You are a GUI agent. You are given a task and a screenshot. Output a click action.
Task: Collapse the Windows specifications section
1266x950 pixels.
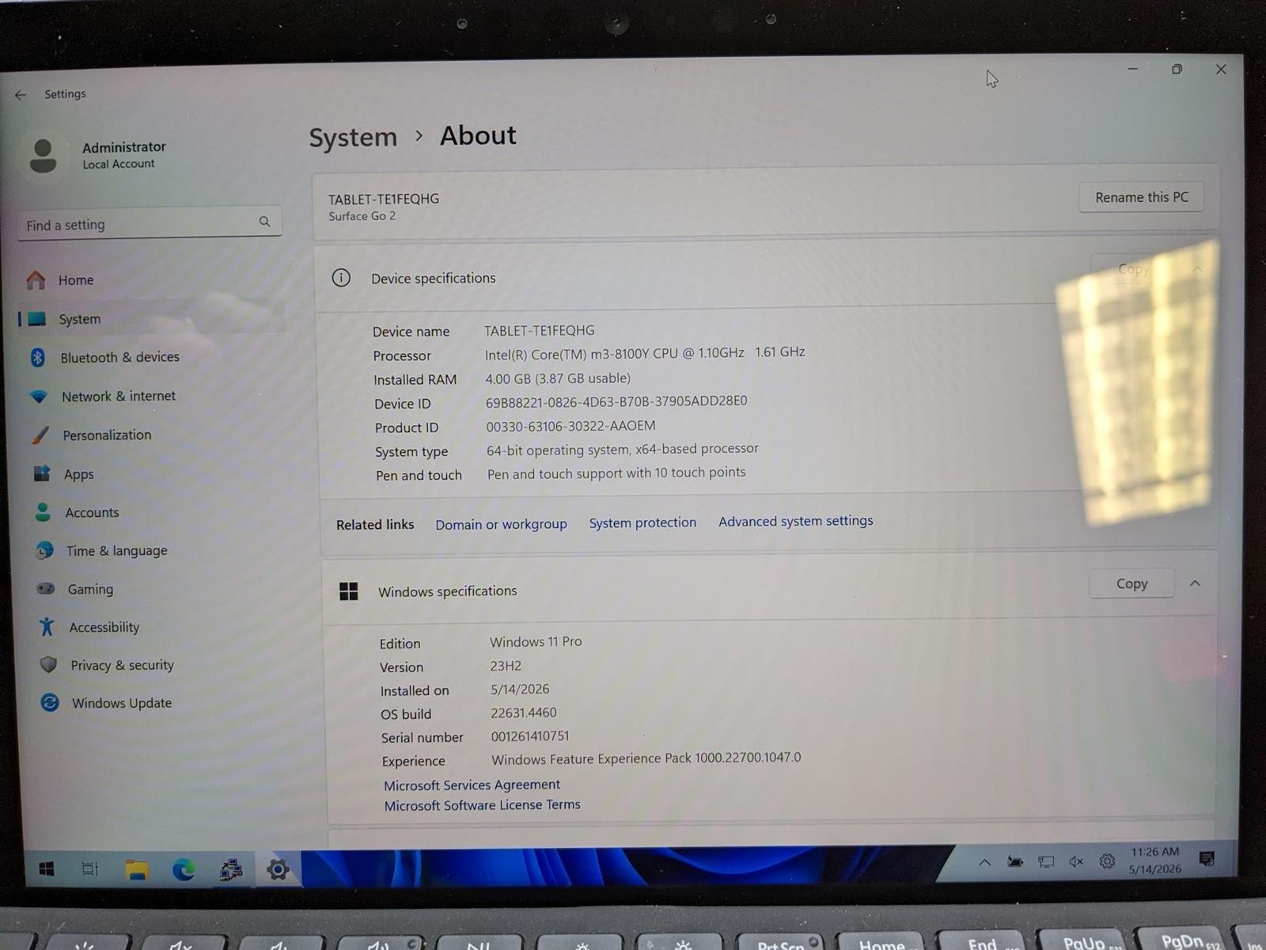click(1195, 583)
